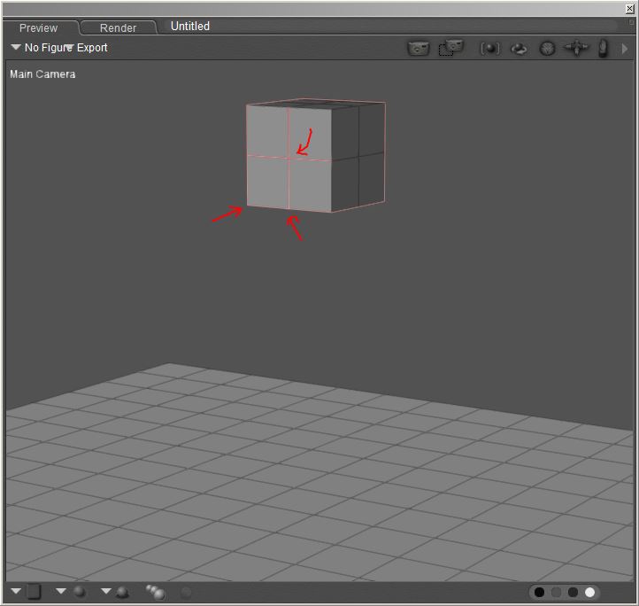Select the four-way move camera arrows icon
The width and height of the screenshot is (639, 606).
point(576,48)
